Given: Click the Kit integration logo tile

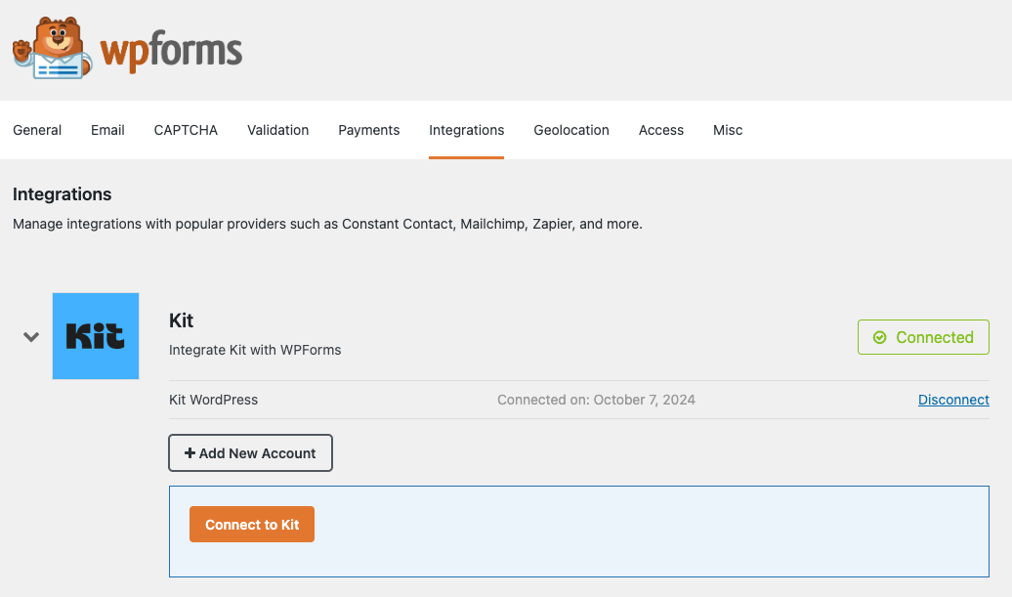Looking at the screenshot, I should tap(96, 336).
